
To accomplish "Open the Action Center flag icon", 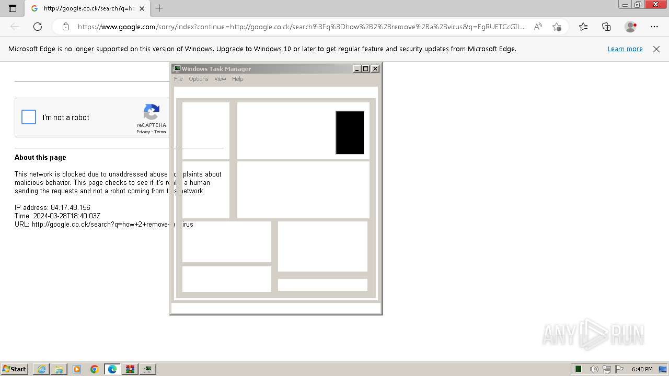I will click(619, 369).
